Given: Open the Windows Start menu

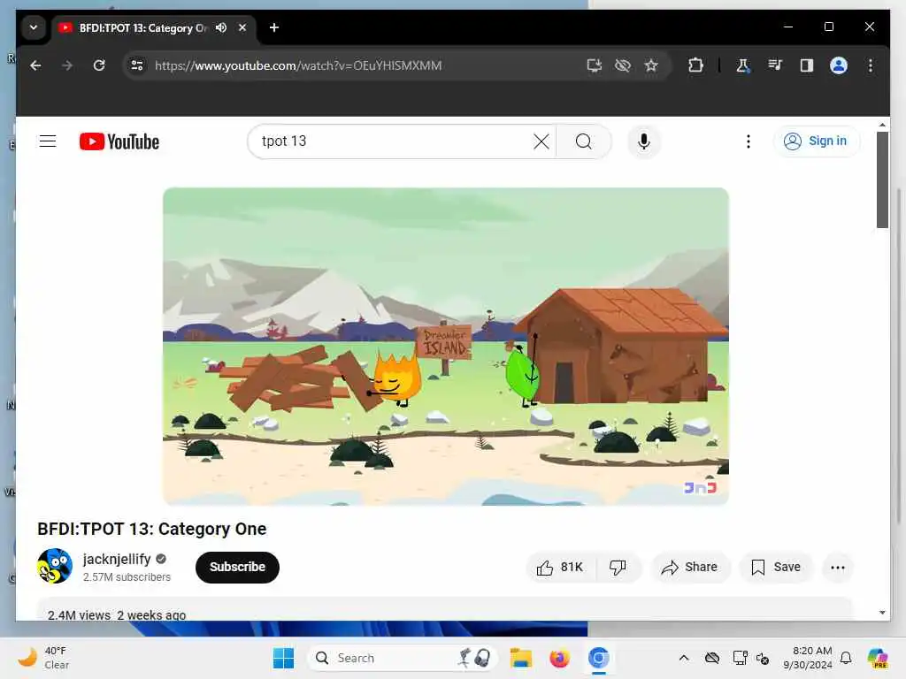Looking at the screenshot, I should (x=283, y=658).
